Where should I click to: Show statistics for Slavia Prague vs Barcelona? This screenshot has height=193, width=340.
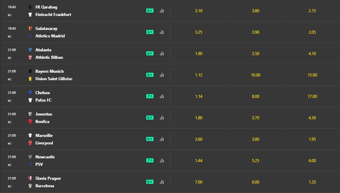(x=162, y=182)
